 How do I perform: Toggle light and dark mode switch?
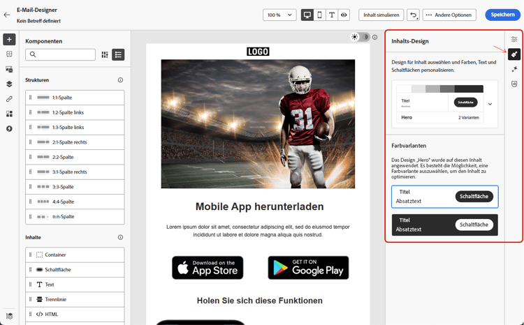(361, 37)
